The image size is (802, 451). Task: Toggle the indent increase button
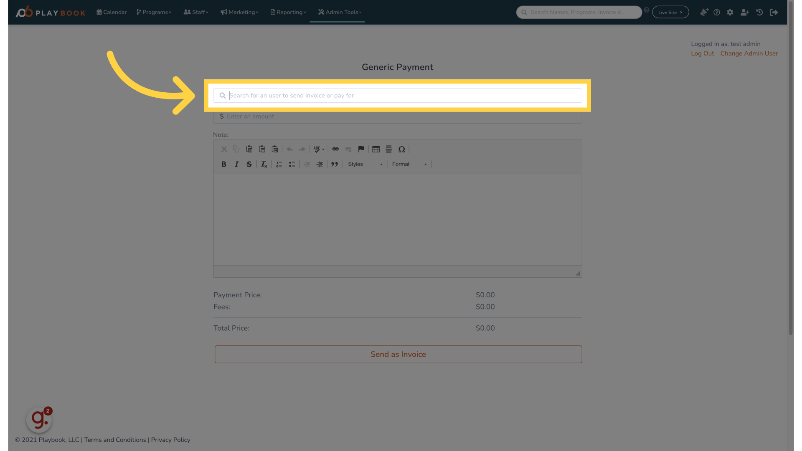pyautogui.click(x=320, y=164)
